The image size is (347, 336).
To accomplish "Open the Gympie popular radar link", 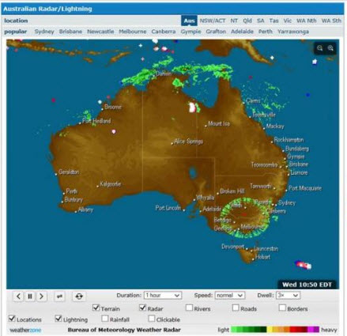I will coord(190,32).
